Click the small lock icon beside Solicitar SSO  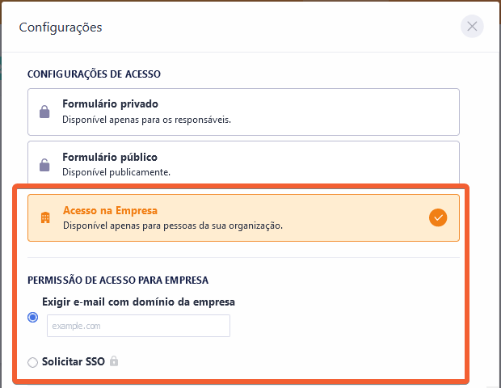(114, 361)
